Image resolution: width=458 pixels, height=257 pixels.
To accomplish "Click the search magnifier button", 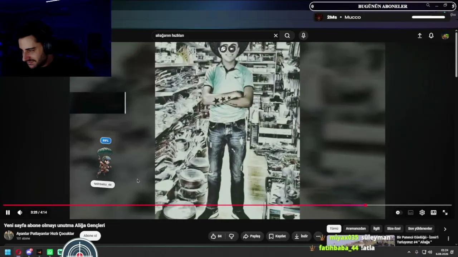I will click(287, 35).
